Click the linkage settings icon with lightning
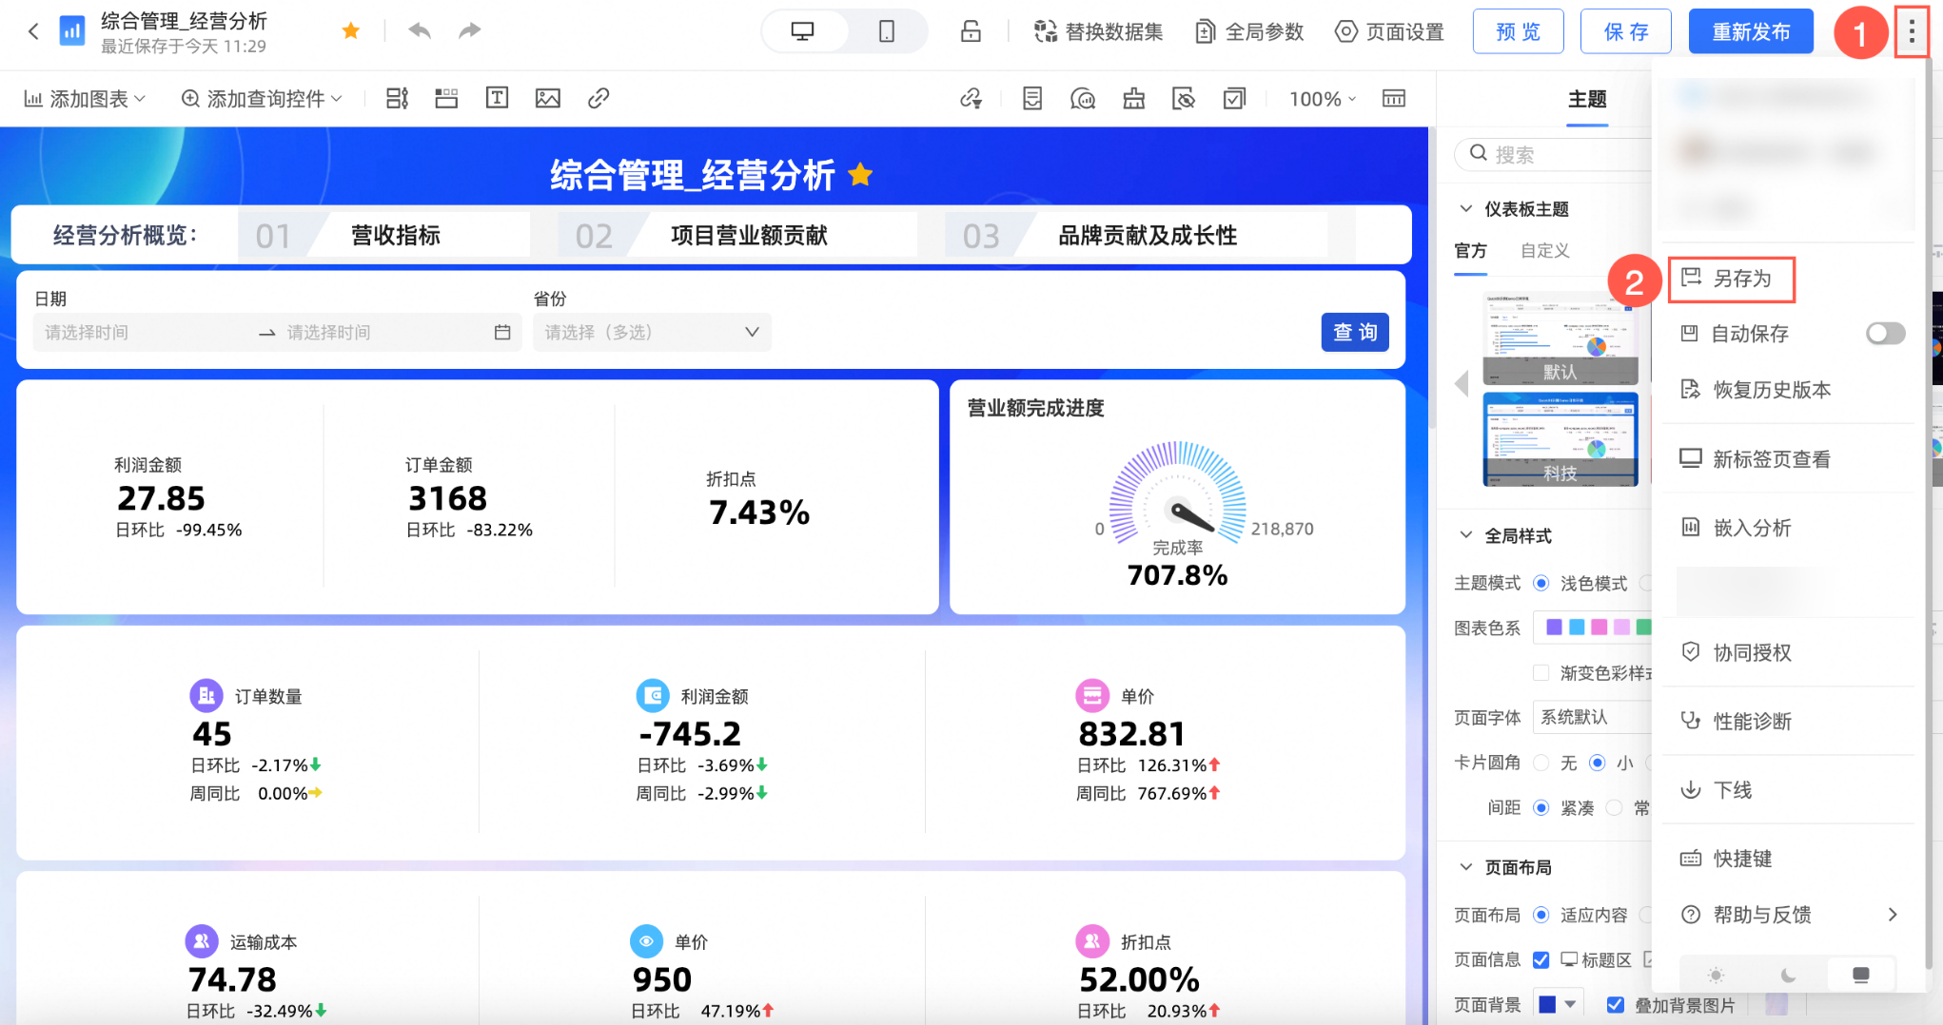Image resolution: width=1943 pixels, height=1025 pixels. tap(971, 98)
